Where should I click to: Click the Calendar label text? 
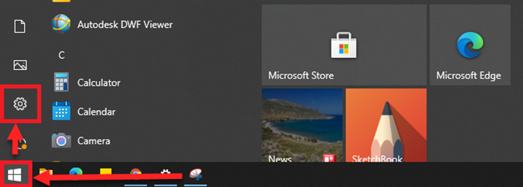coord(97,112)
